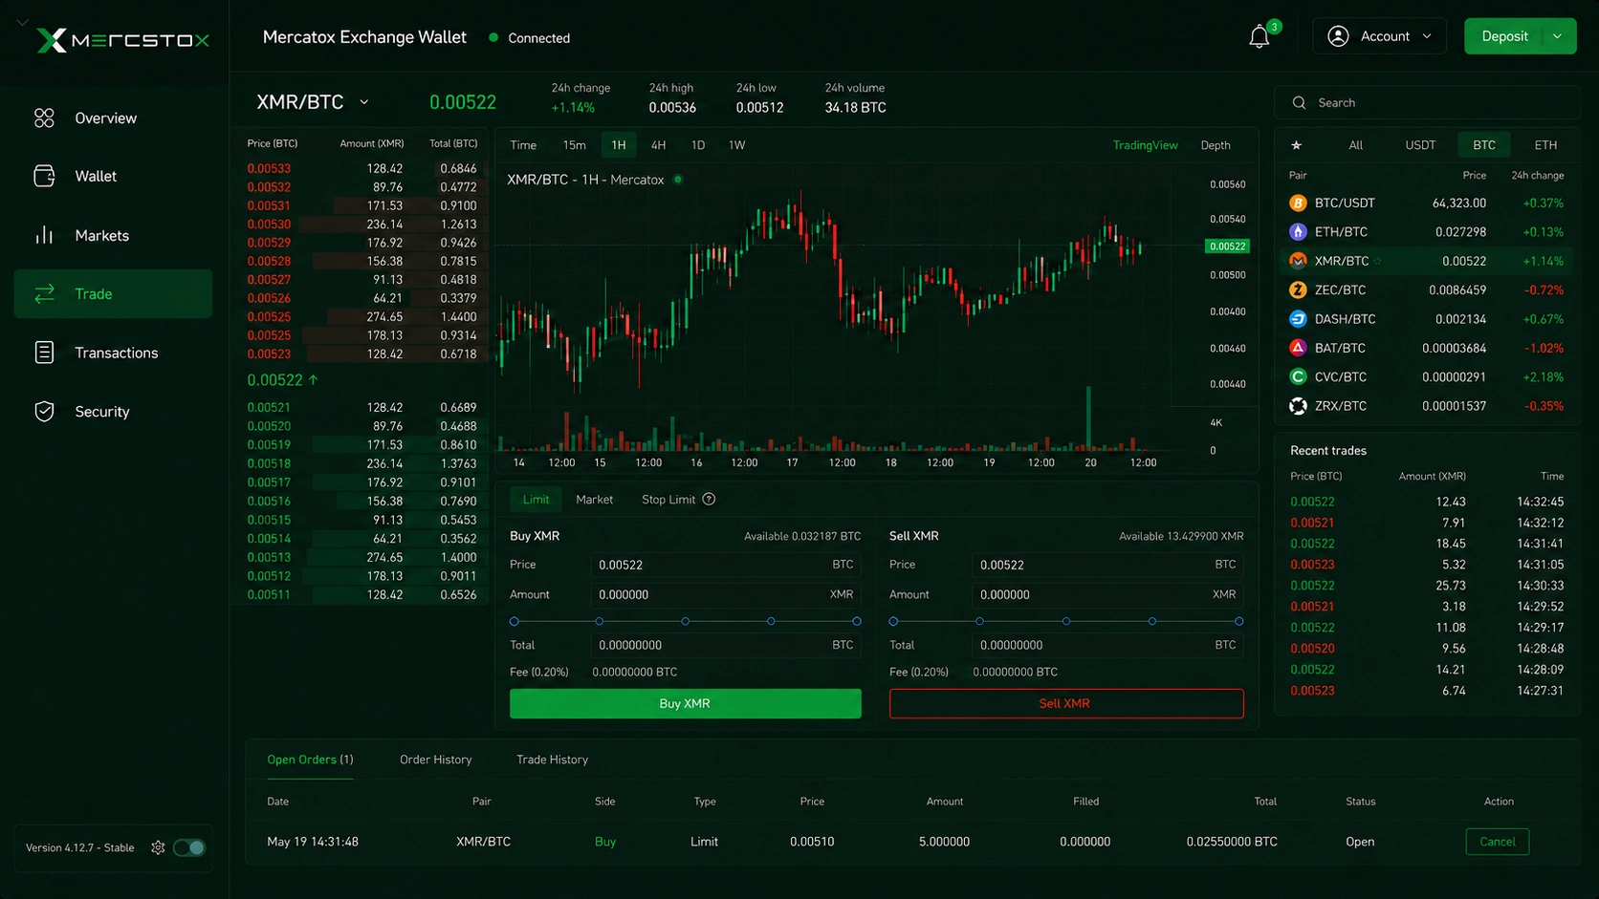Image resolution: width=1599 pixels, height=899 pixels.
Task: Click the Transactions document icon
Action: tap(44, 353)
